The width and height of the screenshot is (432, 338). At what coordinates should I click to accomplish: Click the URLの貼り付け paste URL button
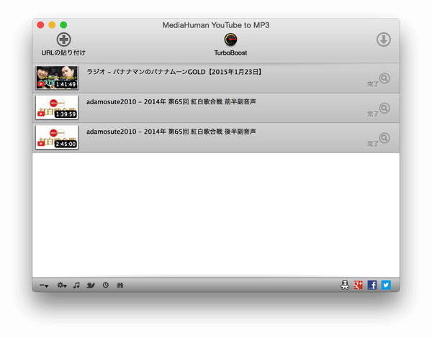[63, 45]
